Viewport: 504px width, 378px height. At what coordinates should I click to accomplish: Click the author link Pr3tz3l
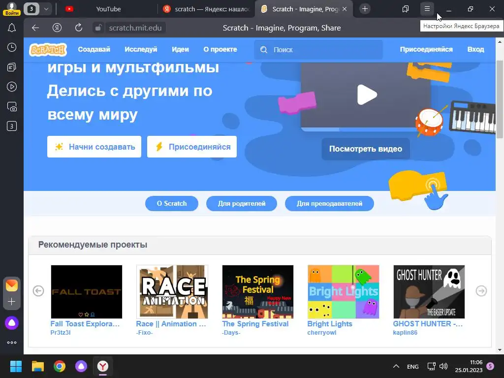pyautogui.click(x=61, y=333)
